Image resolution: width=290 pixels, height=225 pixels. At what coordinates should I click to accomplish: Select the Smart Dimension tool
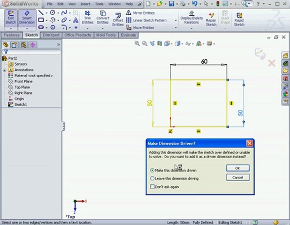click(27, 18)
